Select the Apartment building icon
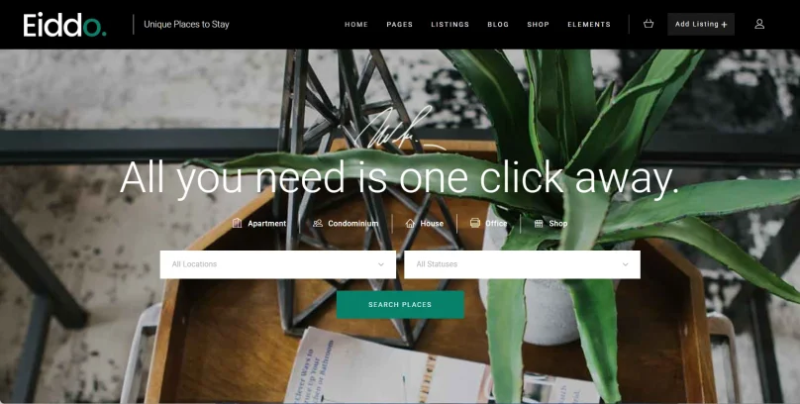This screenshot has height=404, width=800. [x=237, y=223]
